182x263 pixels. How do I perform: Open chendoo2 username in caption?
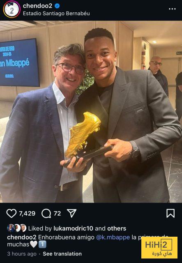[22, 237]
